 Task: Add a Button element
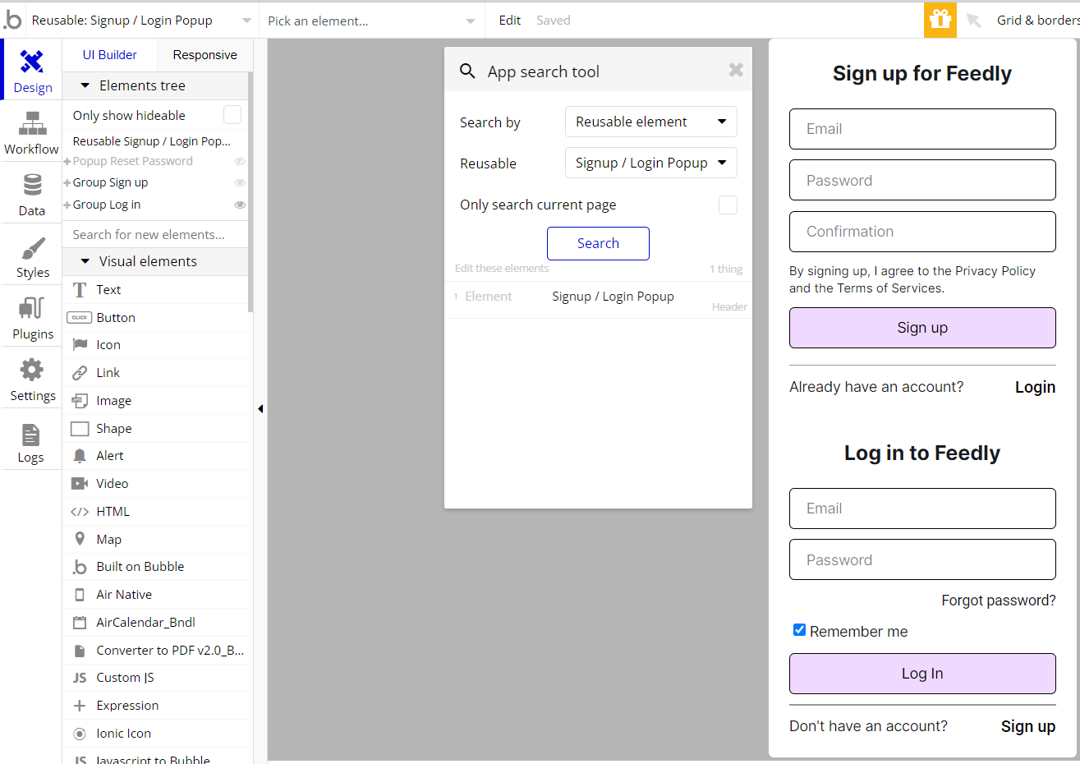click(x=155, y=318)
